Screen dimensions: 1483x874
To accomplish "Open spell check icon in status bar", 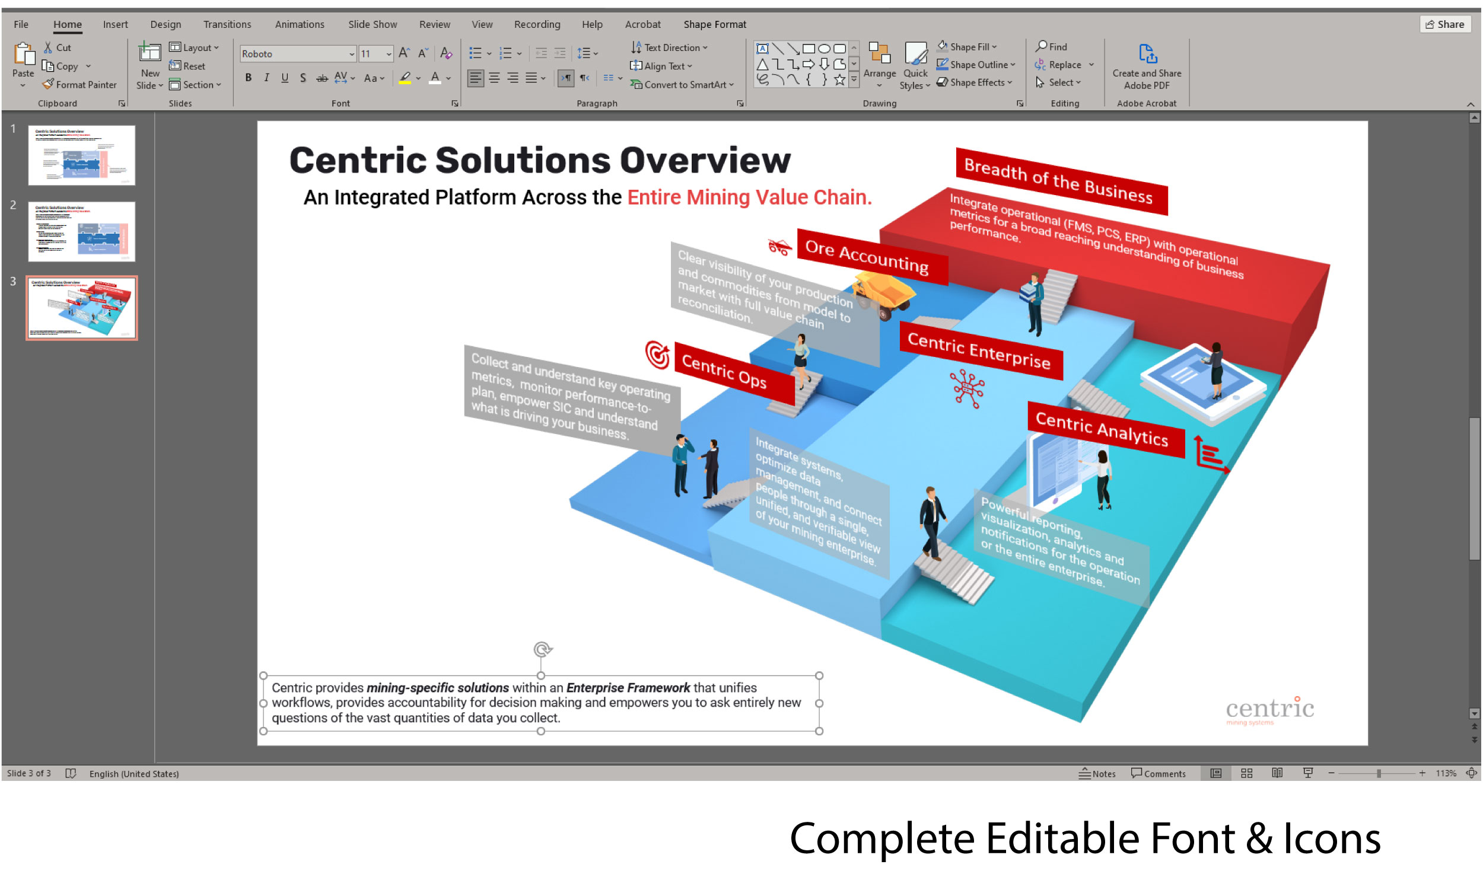I will pyautogui.click(x=71, y=773).
